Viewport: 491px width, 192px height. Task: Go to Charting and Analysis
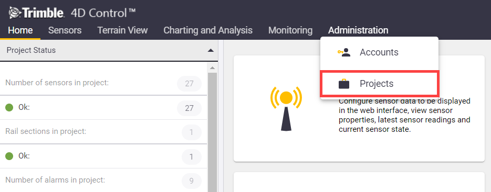(x=208, y=30)
